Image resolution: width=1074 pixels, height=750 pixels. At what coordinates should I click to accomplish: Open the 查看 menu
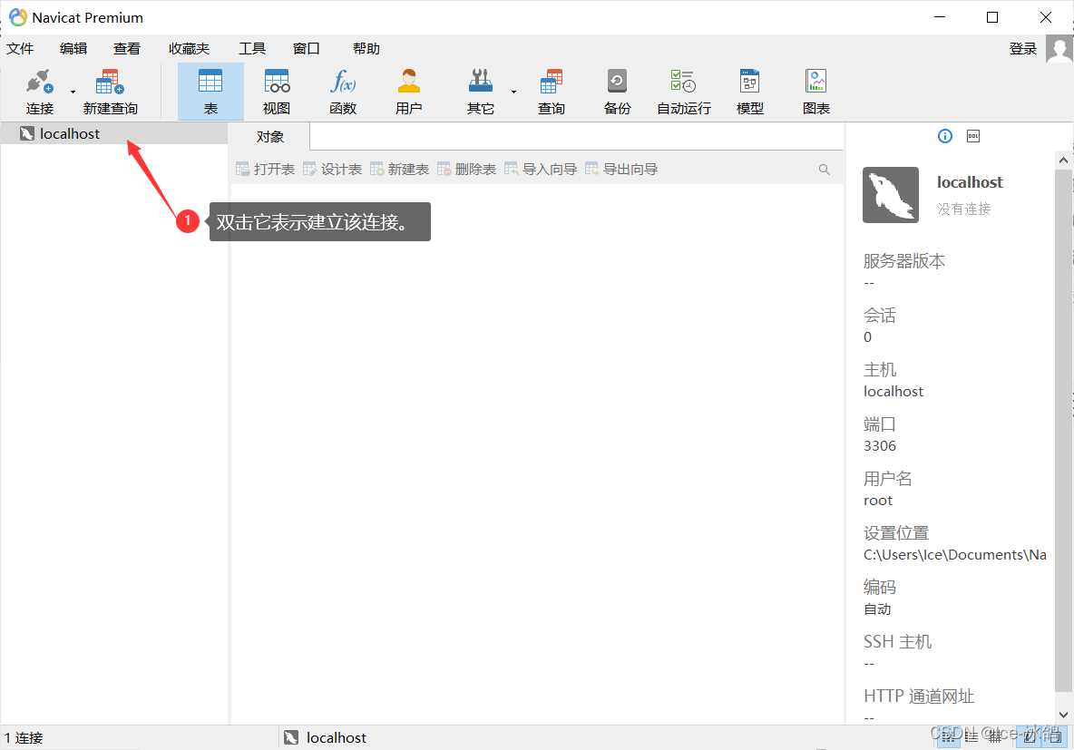(127, 49)
